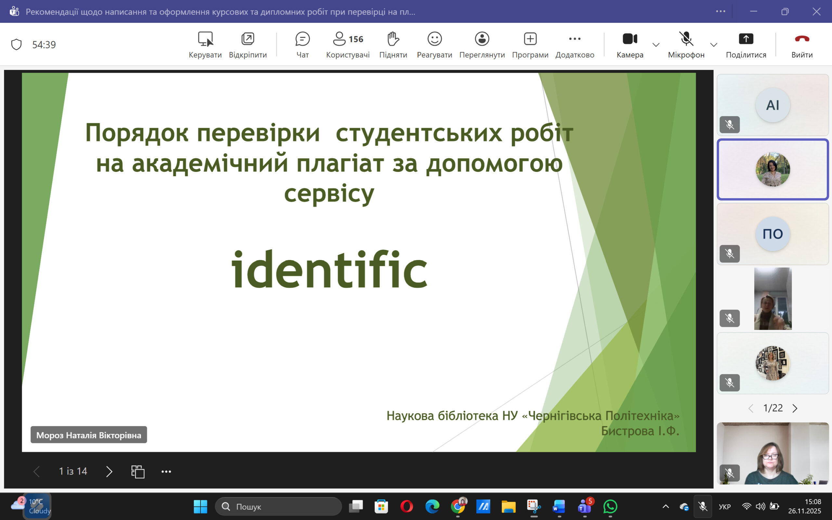Share screen with Поділитися button
Image resolution: width=832 pixels, height=520 pixels.
point(746,45)
